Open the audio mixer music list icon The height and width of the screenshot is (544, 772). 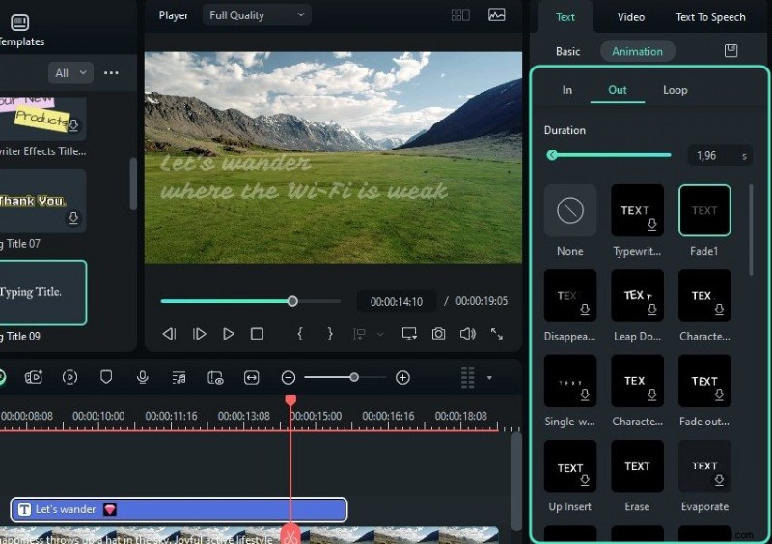[x=179, y=377]
